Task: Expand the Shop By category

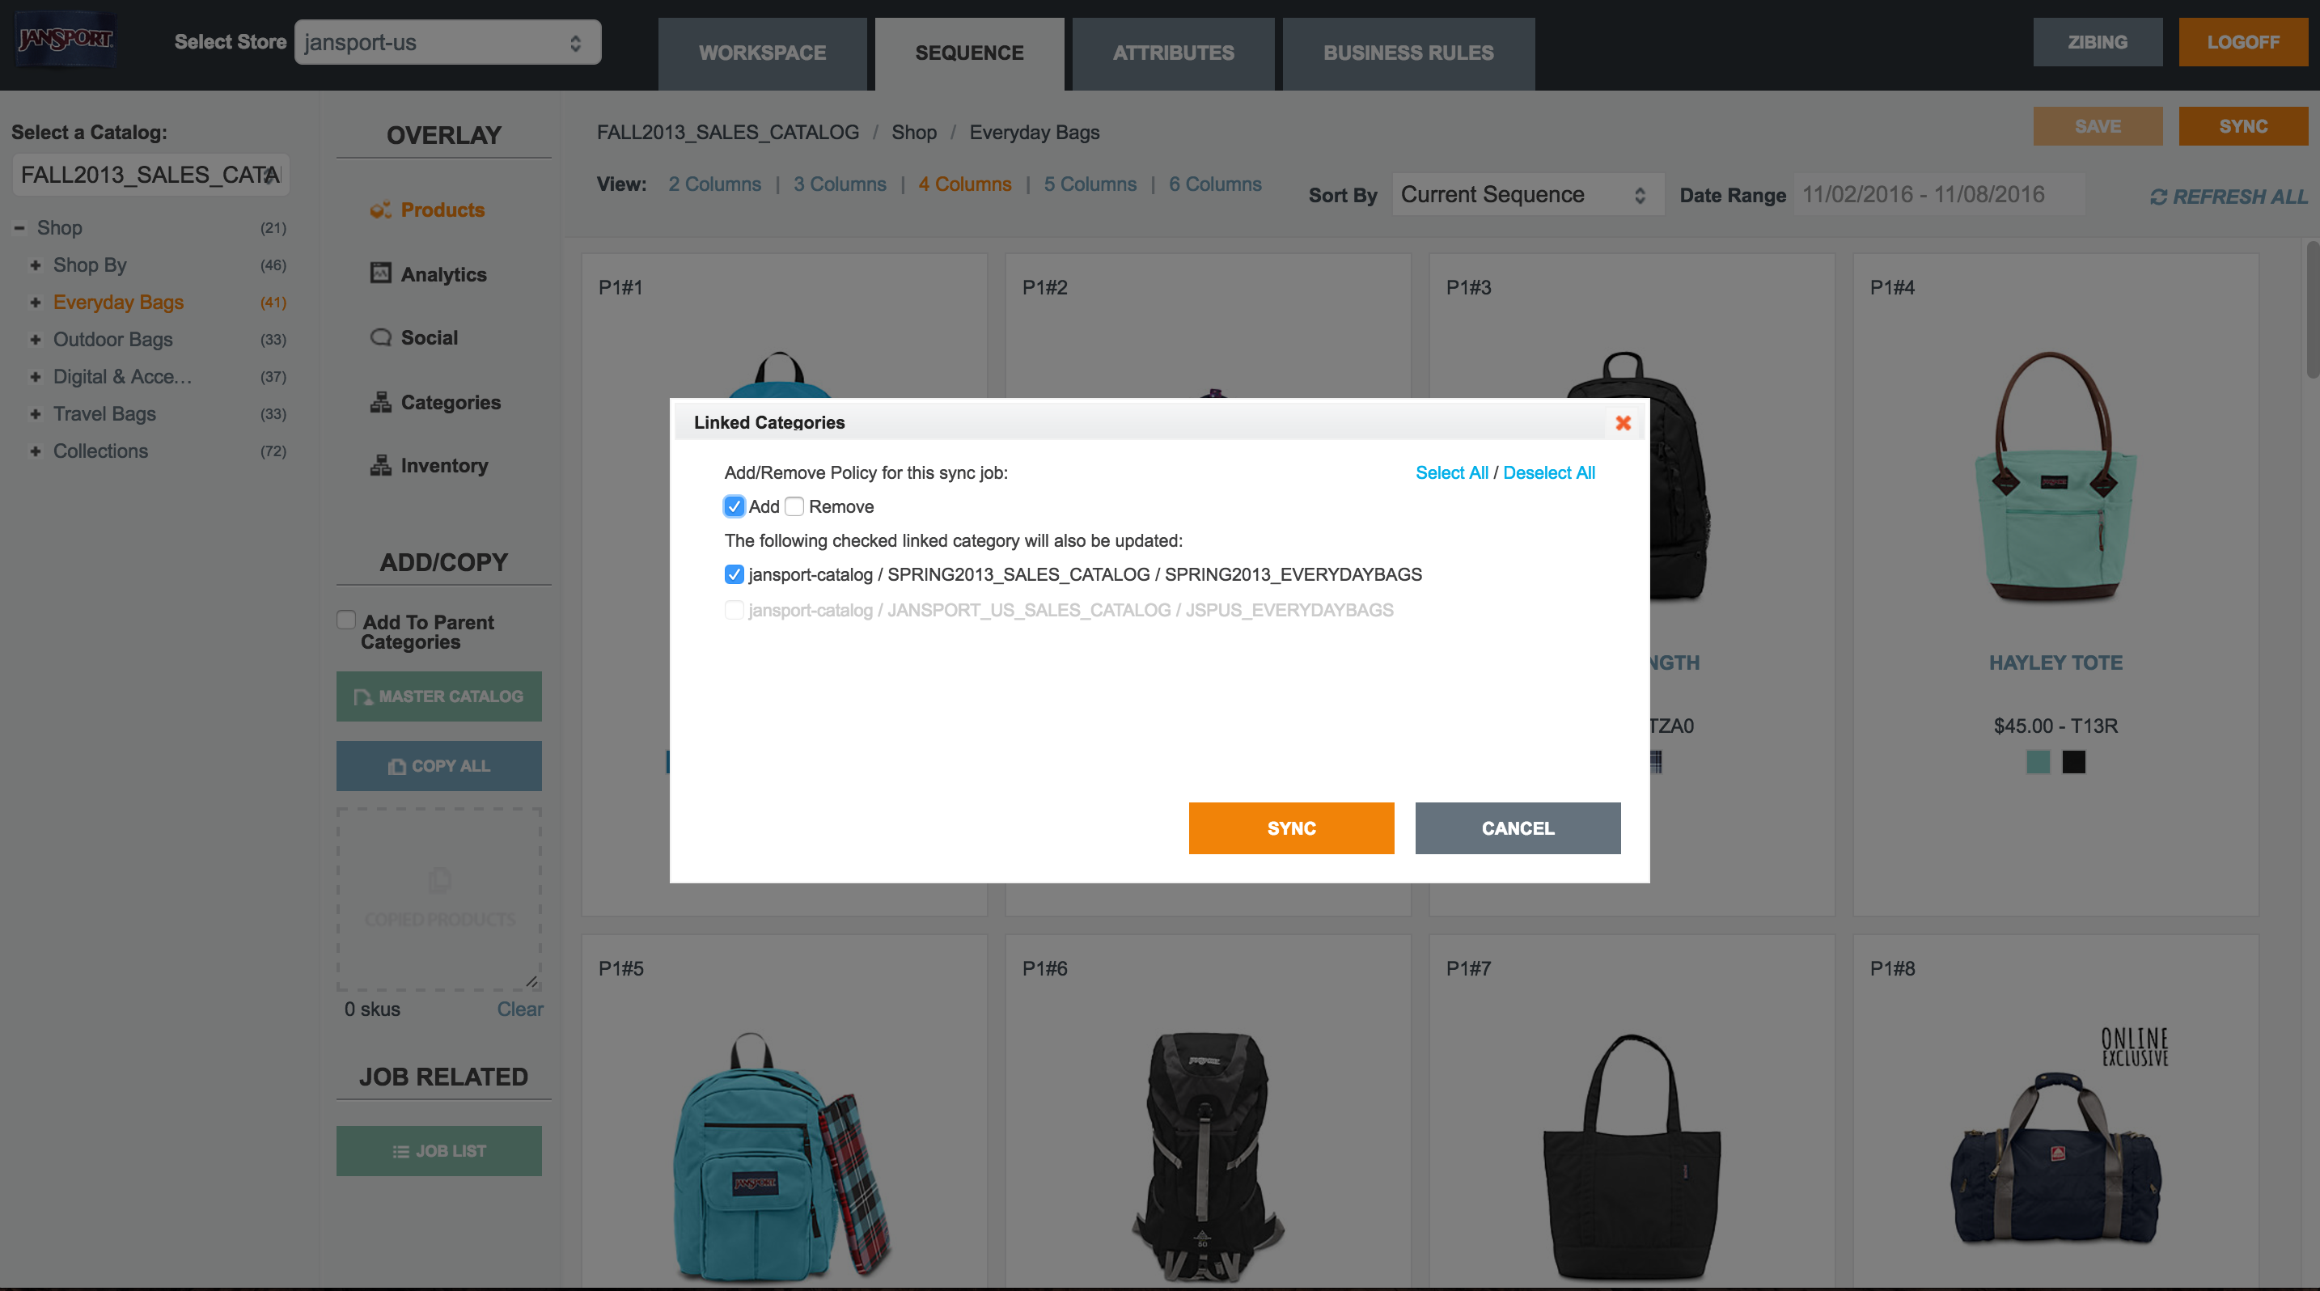Action: (35, 265)
